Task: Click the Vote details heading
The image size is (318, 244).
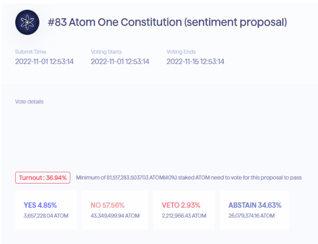Action: click(29, 101)
